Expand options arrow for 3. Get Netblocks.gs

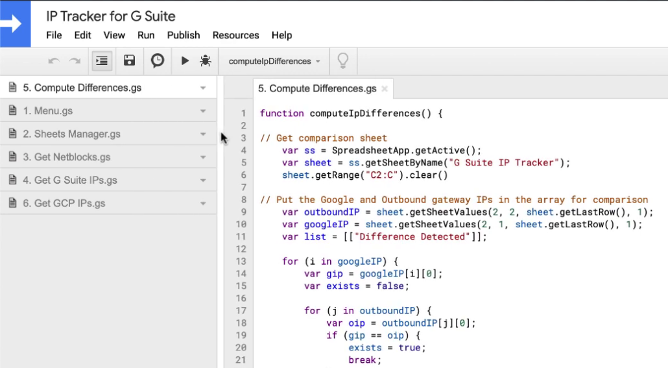[x=203, y=157]
